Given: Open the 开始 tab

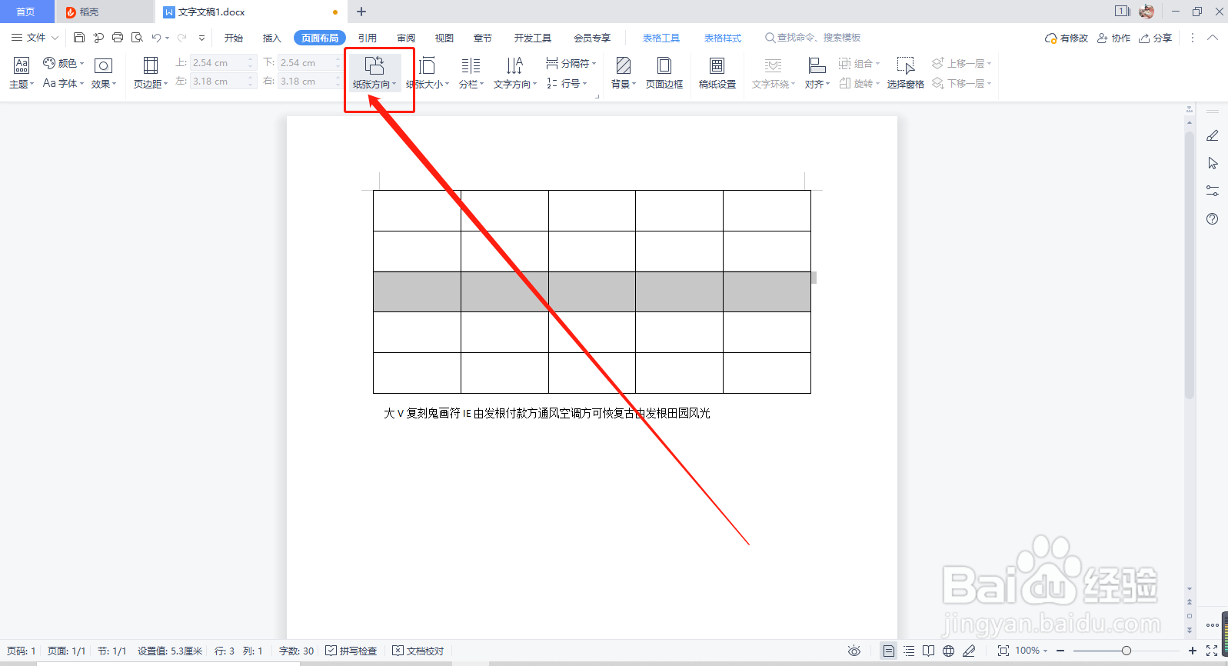Looking at the screenshot, I should 234,38.
